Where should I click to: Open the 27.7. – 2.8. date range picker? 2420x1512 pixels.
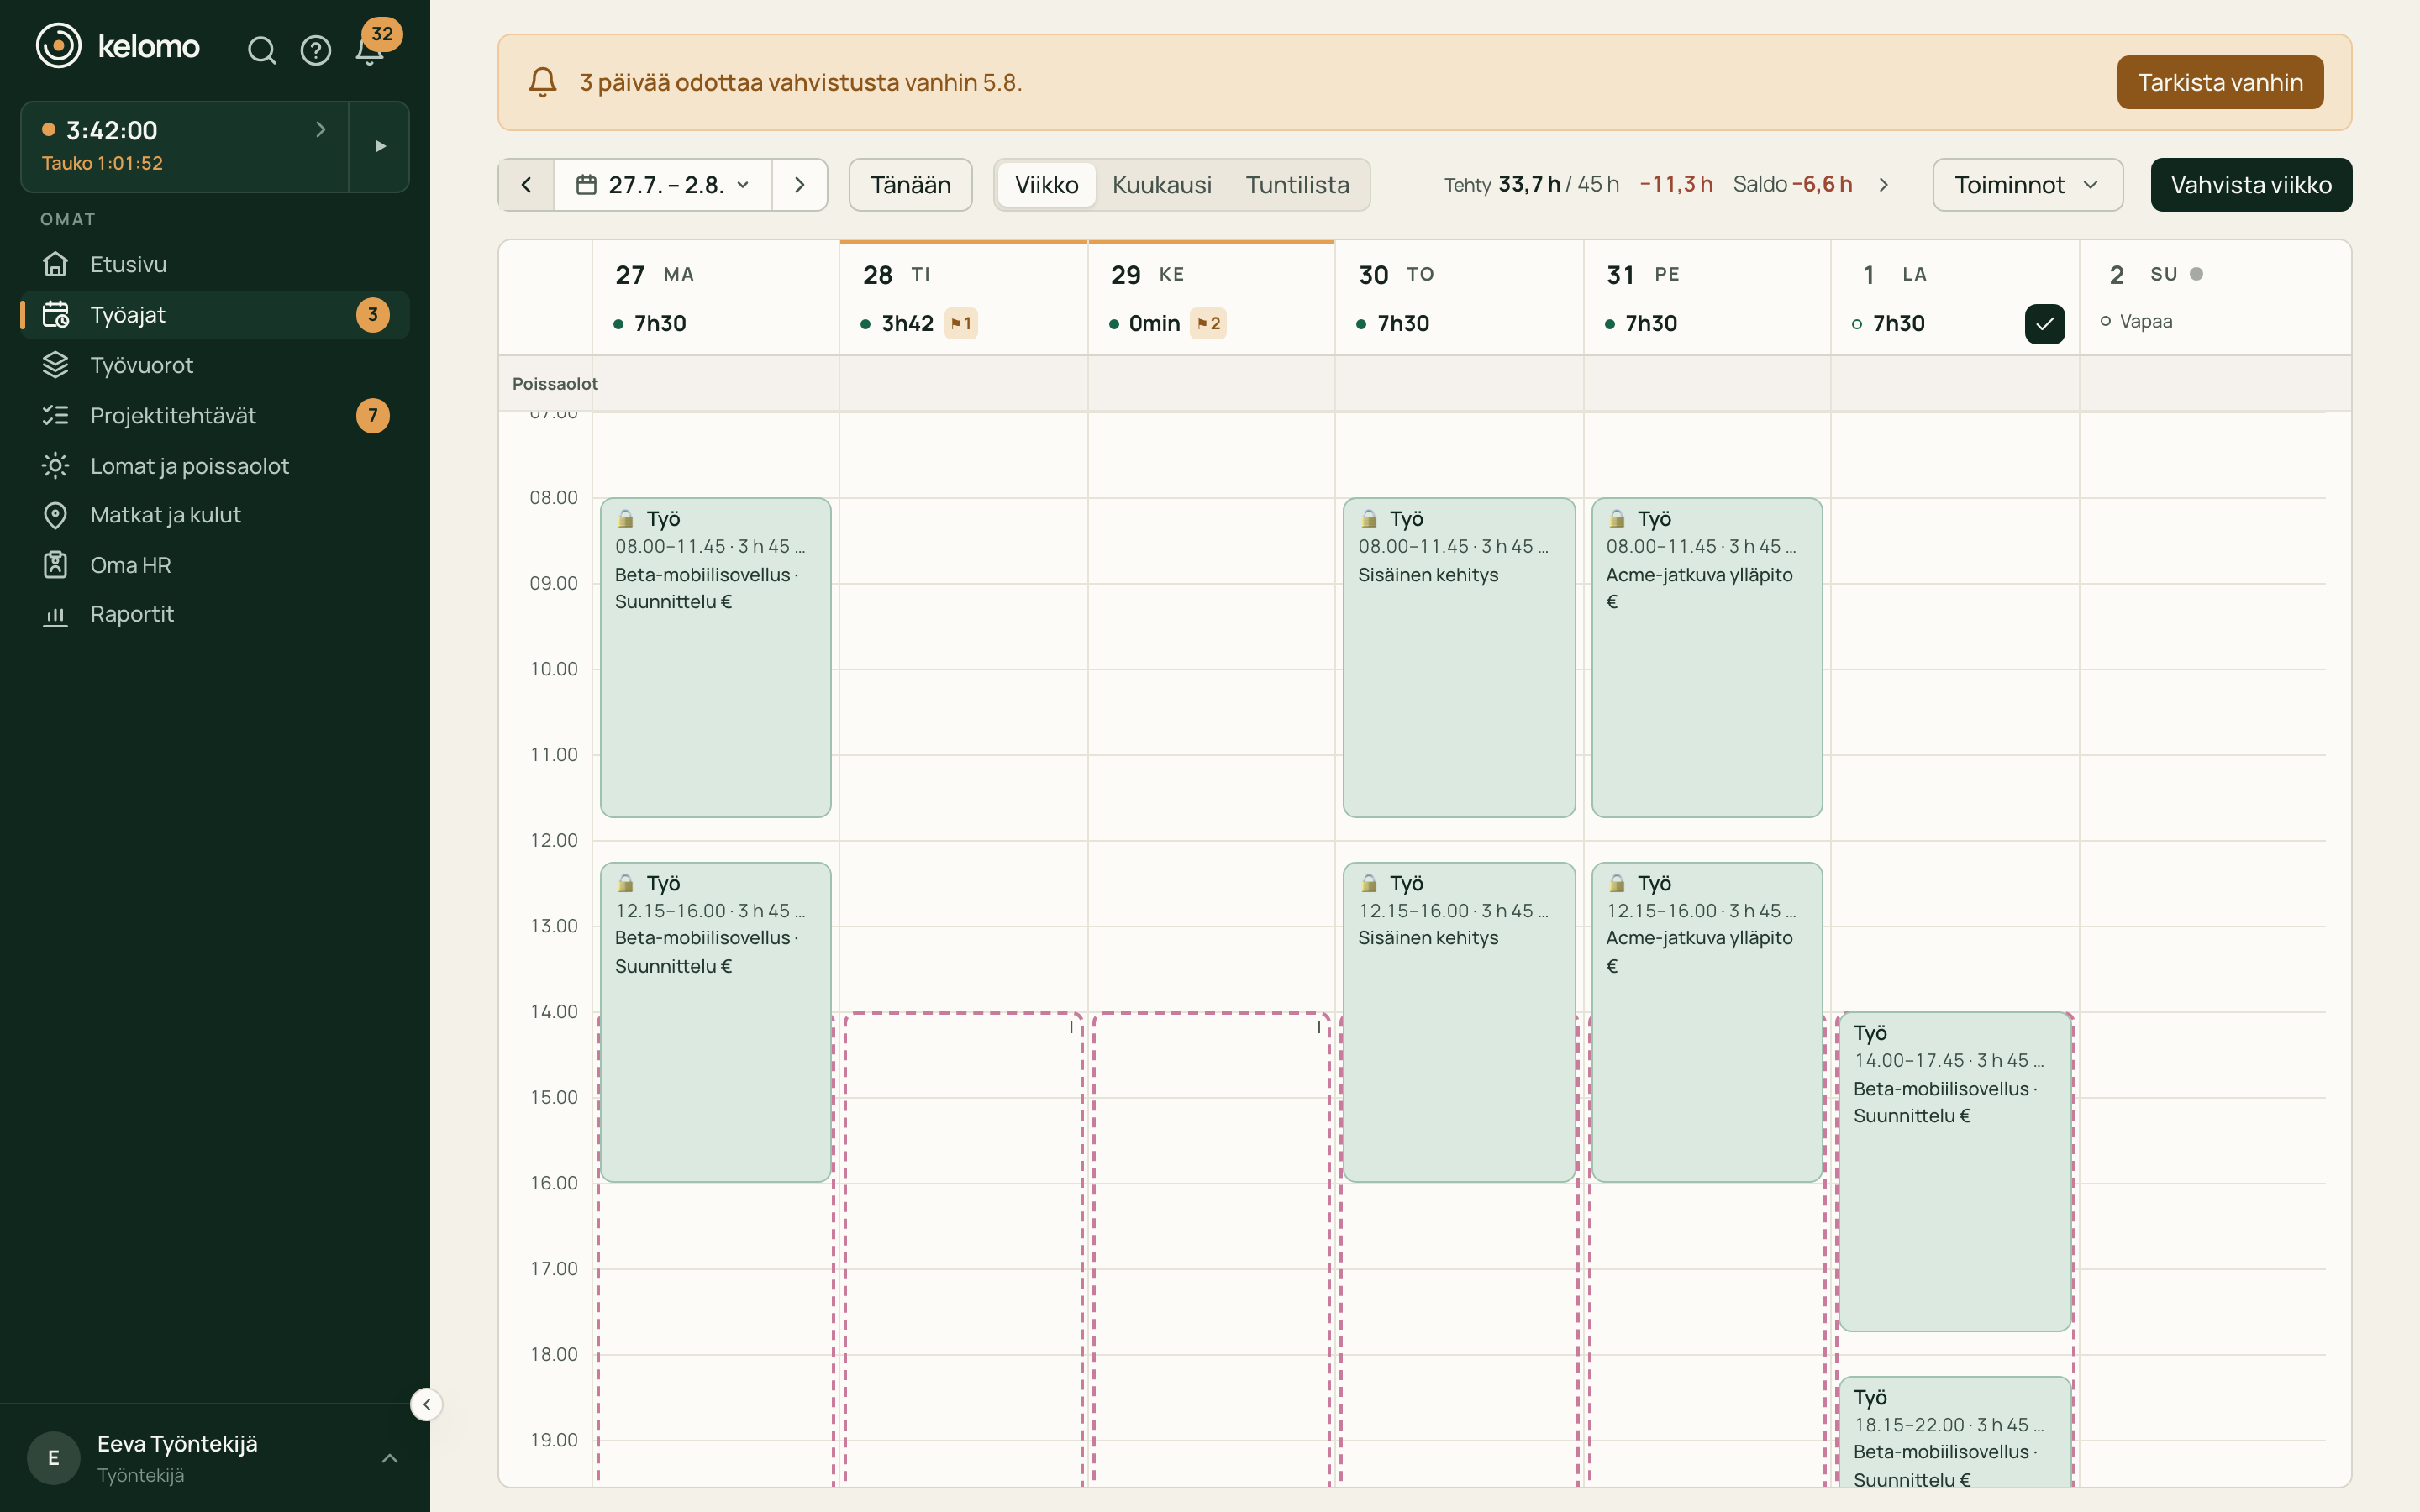(663, 185)
